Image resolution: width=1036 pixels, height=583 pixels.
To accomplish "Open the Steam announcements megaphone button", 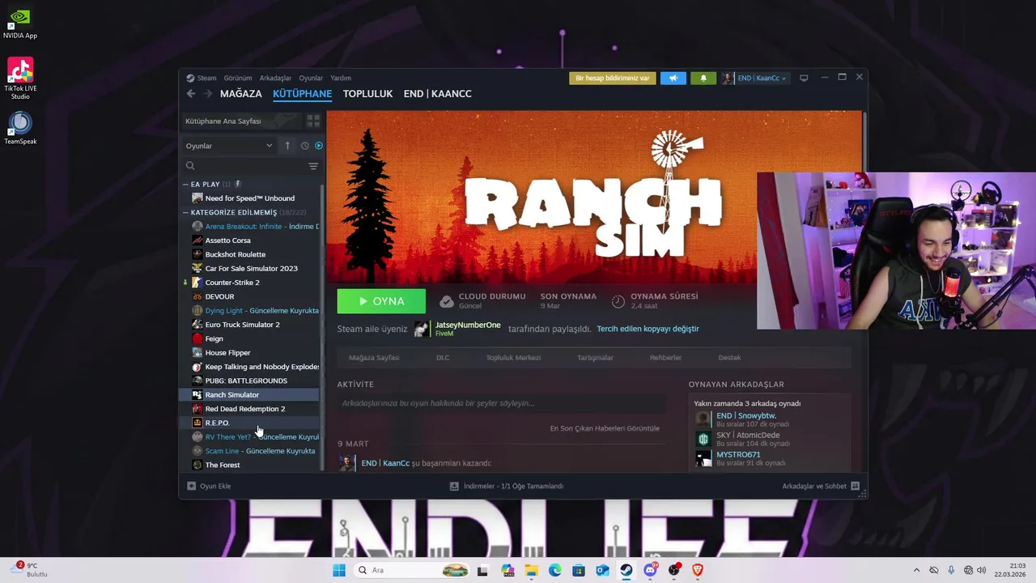I will coord(673,79).
